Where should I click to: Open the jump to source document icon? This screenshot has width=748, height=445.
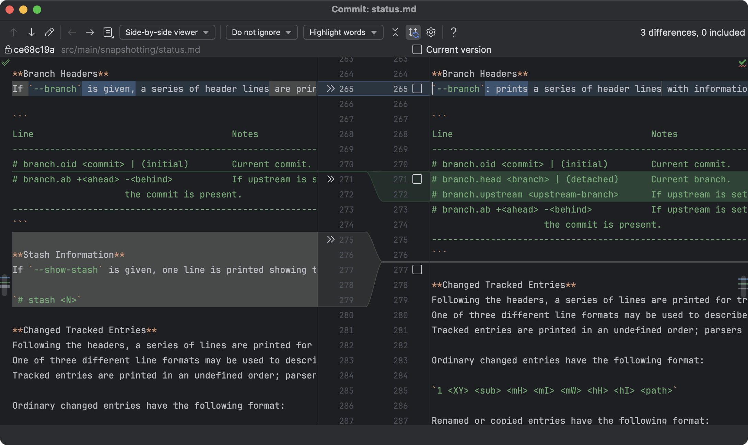[x=108, y=32]
